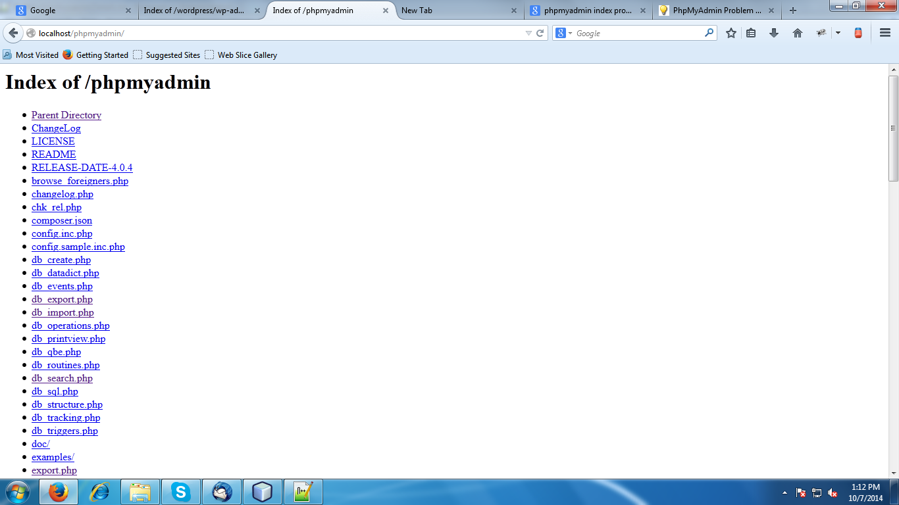Open the VirtualBox cube icon in taskbar

pyautogui.click(x=263, y=492)
